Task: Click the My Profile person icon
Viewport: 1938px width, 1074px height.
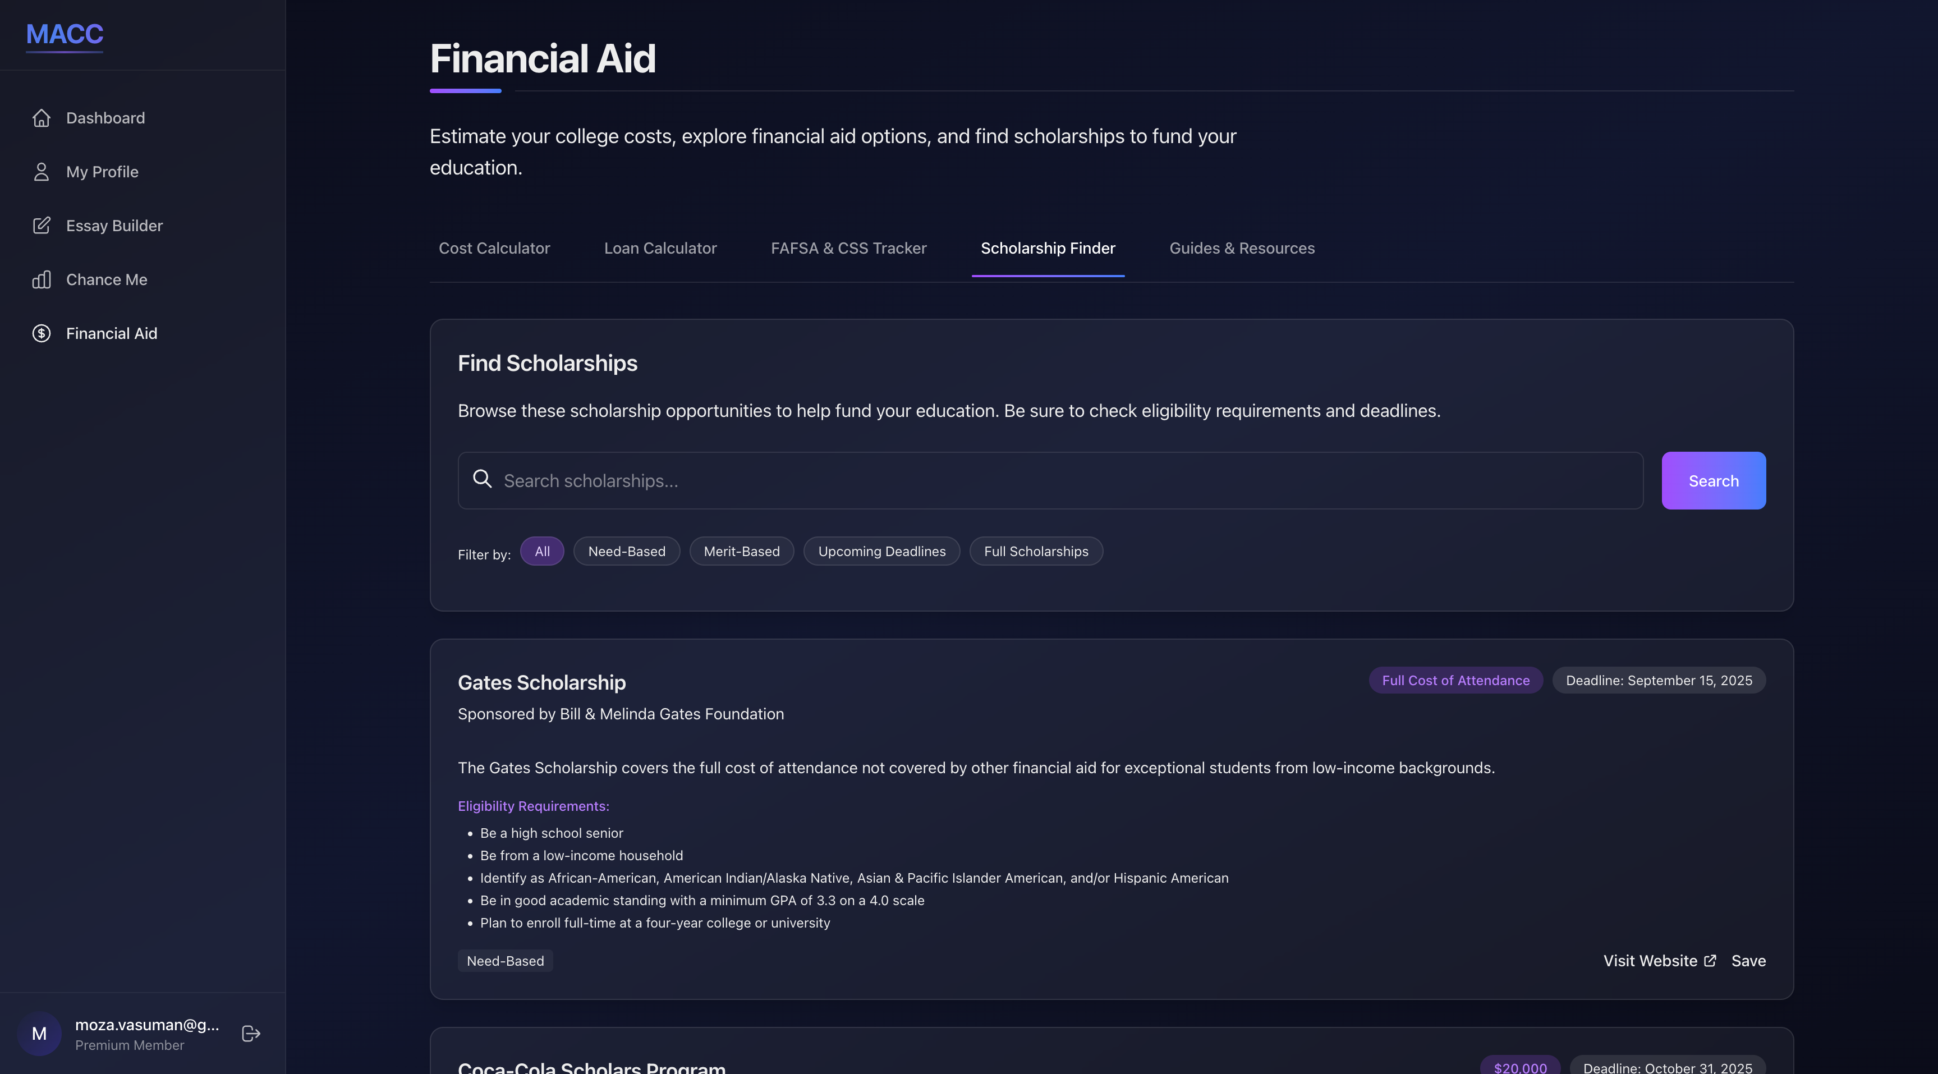Action: coord(42,172)
